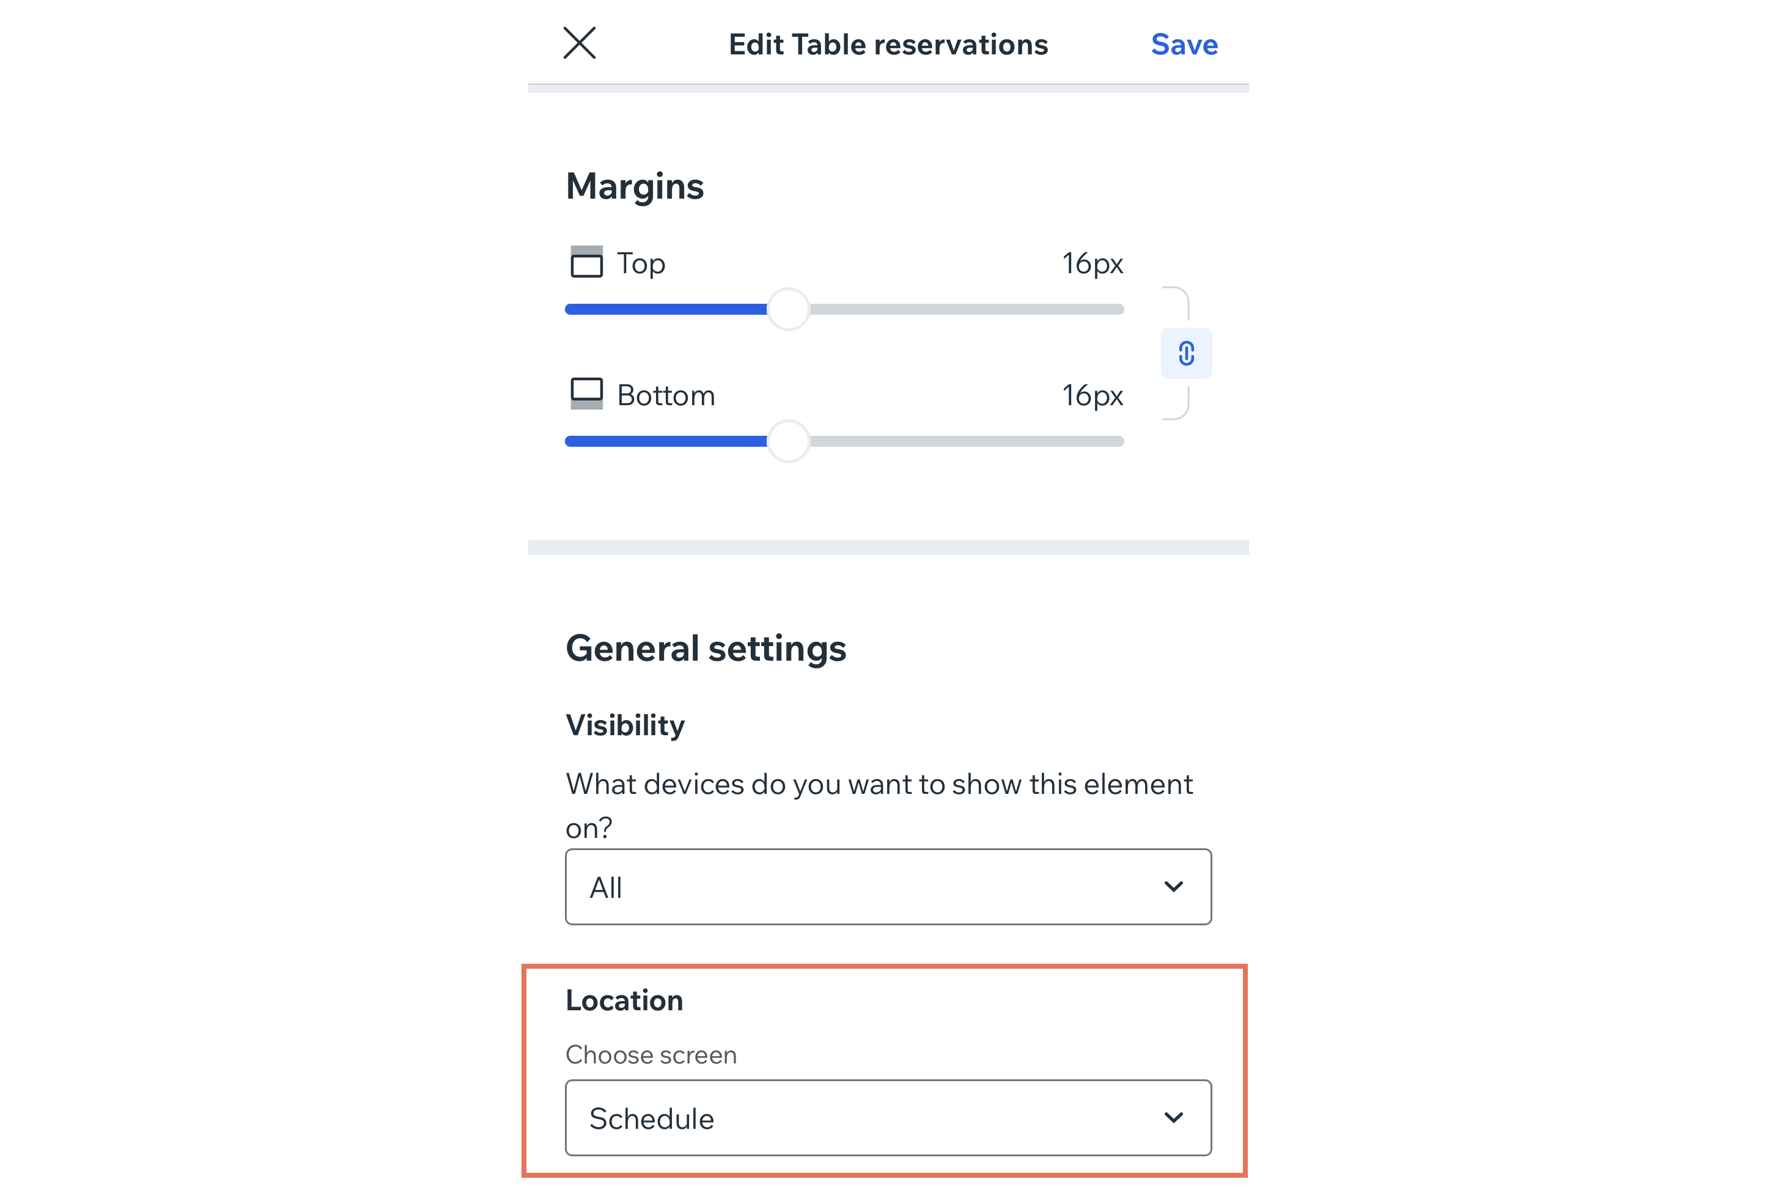Click the Top margin slider handle

(788, 309)
